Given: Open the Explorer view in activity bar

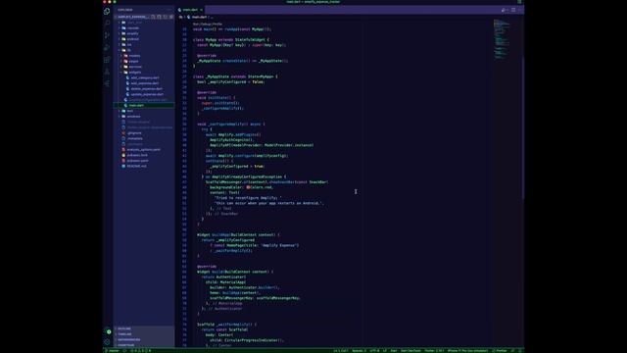Looking at the screenshot, I should click(x=107, y=11).
